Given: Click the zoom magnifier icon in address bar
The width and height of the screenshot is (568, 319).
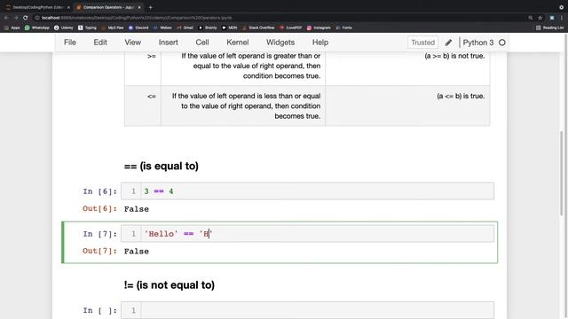Looking at the screenshot, I should click(x=531, y=18).
